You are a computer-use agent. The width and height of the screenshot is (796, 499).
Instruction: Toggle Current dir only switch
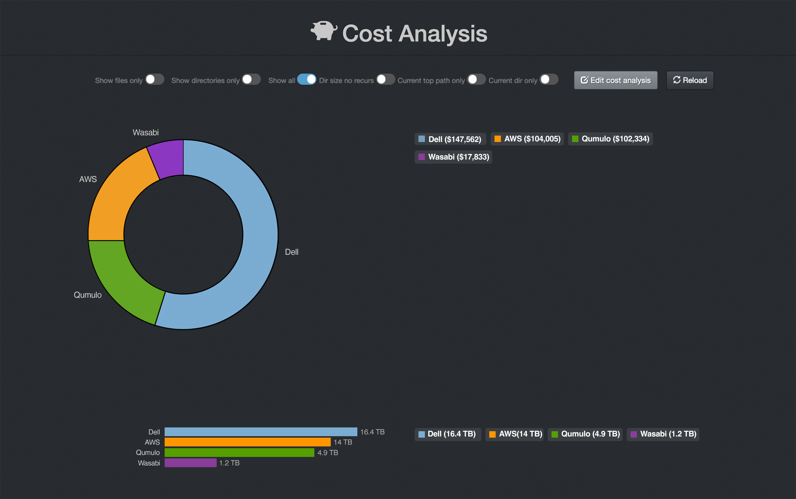tap(549, 79)
